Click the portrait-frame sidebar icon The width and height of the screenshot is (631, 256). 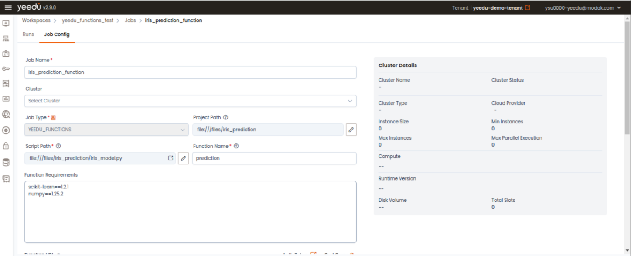(6, 83)
